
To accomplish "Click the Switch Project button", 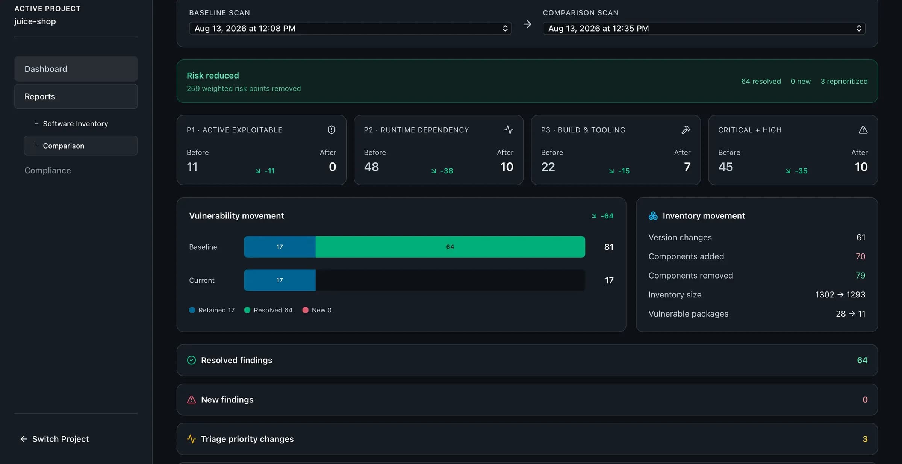I will tap(54, 439).
